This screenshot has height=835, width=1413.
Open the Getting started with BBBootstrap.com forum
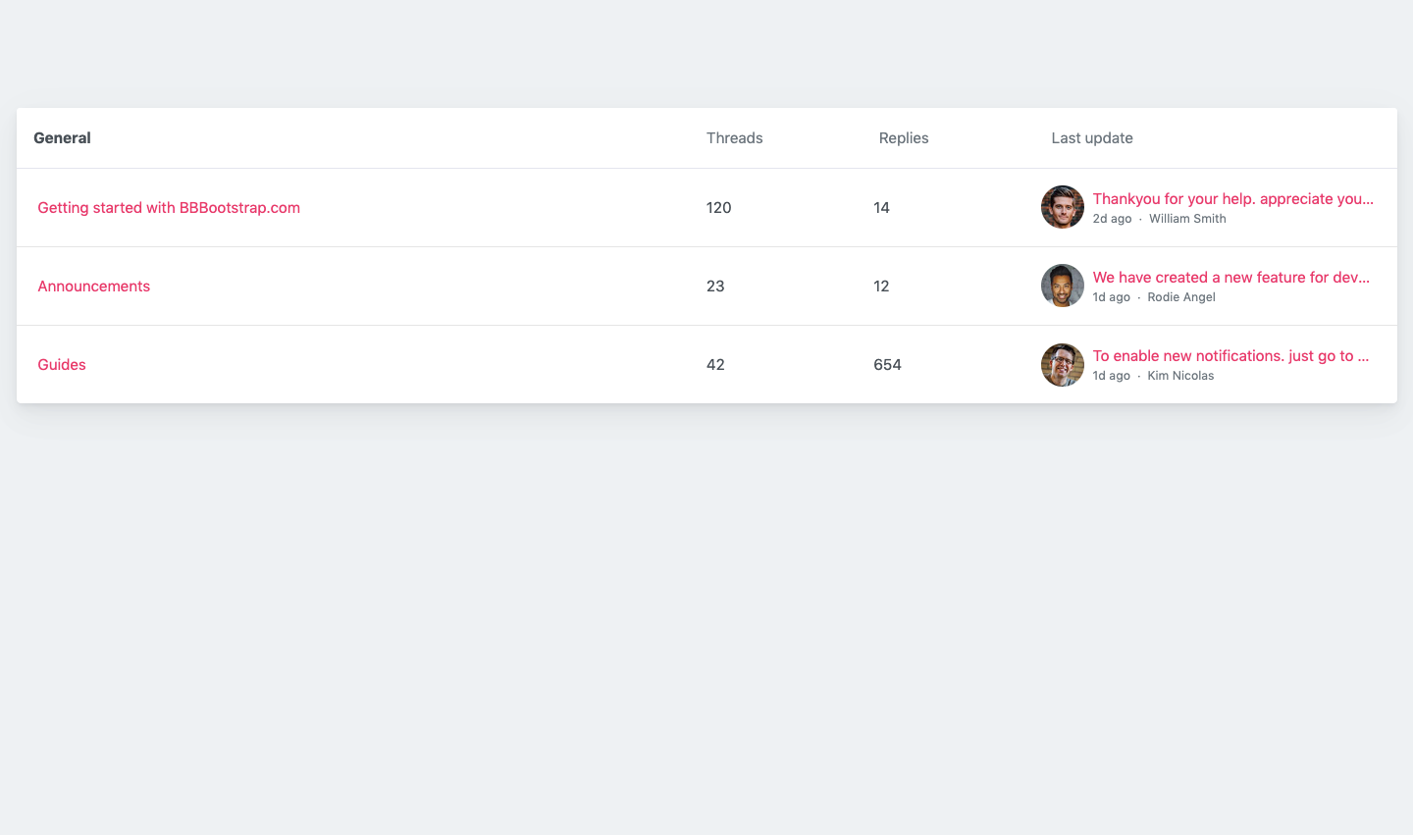pyautogui.click(x=168, y=207)
